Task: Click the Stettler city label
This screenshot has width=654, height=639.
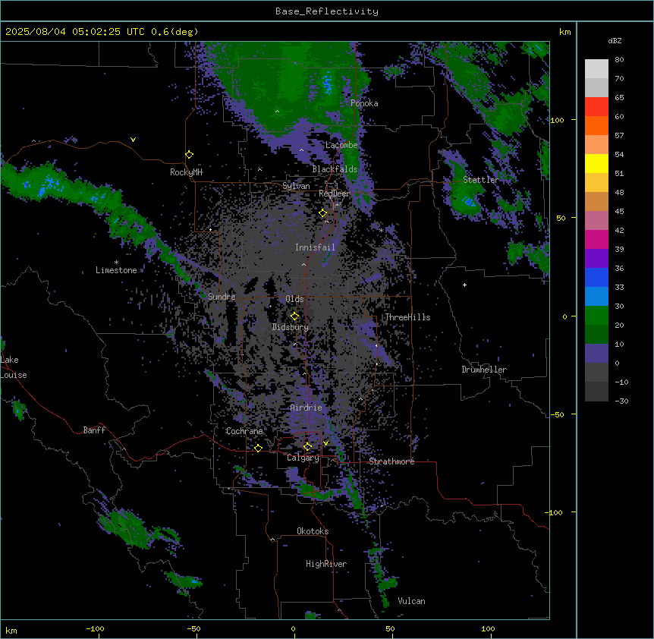Action: click(481, 180)
